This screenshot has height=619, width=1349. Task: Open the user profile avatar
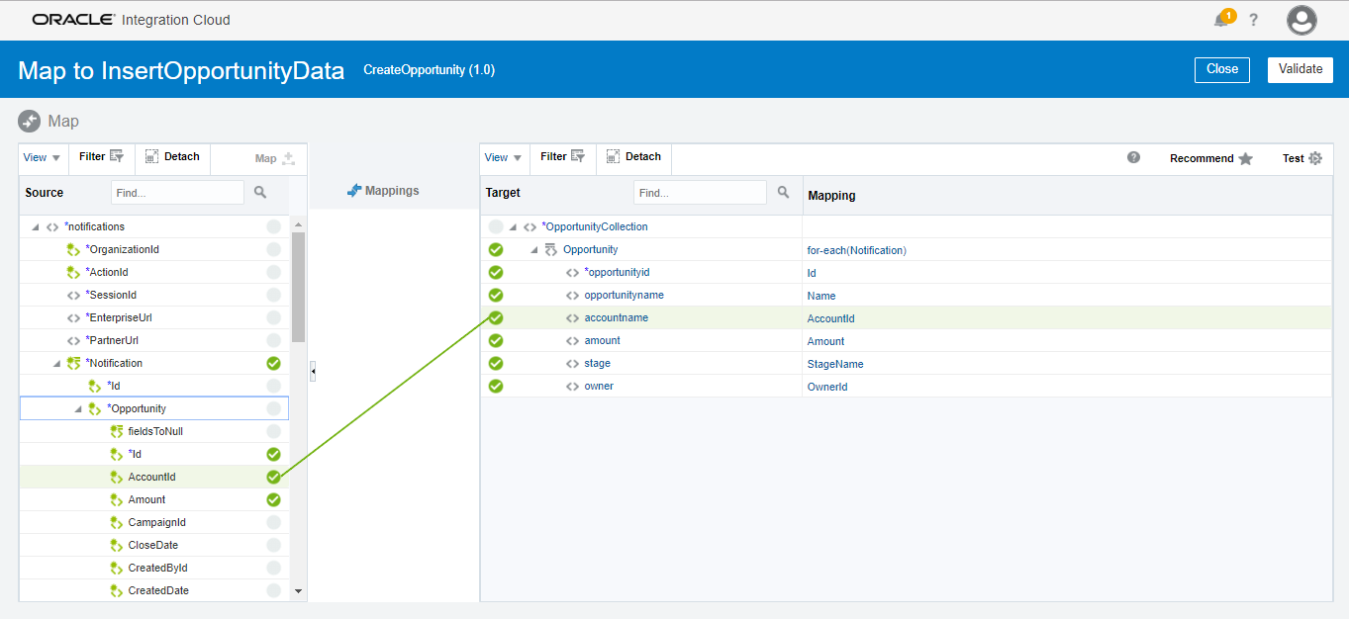pyautogui.click(x=1301, y=20)
